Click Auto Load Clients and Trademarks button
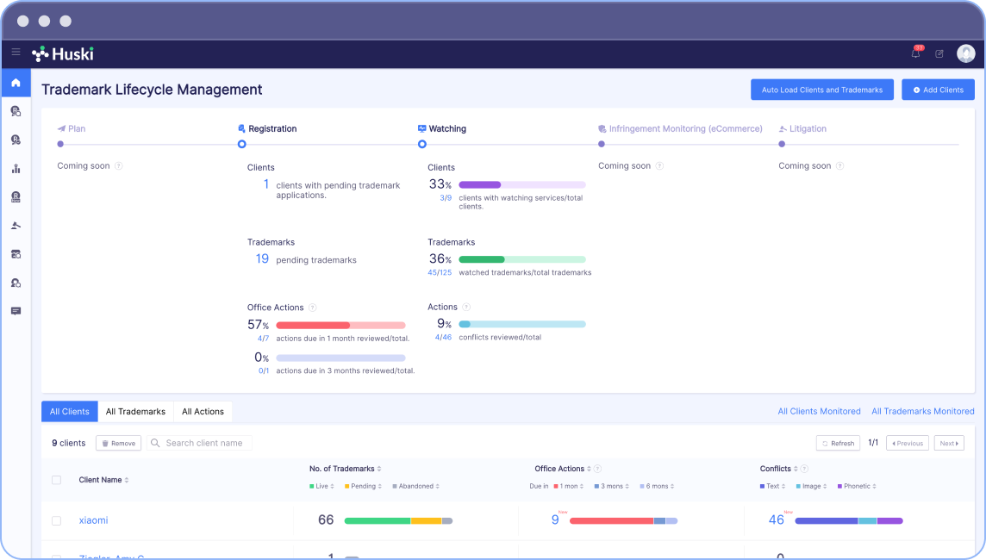 point(821,90)
